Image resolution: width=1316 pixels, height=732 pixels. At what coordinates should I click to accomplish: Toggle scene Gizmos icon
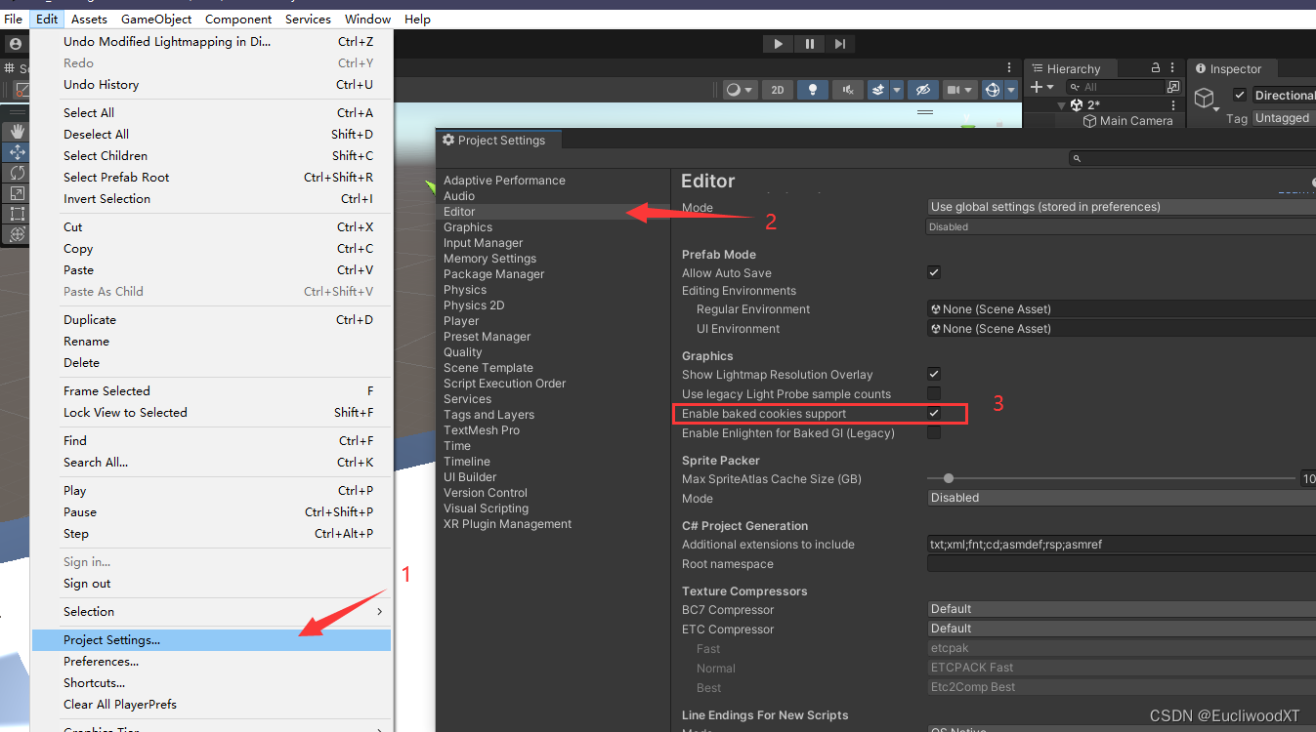tap(993, 90)
